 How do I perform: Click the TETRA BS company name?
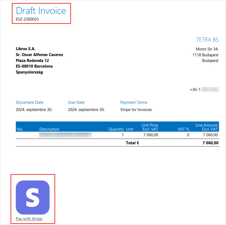[x=207, y=40]
